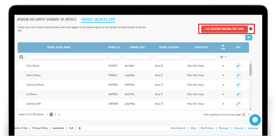Edit the SamSung SM device row

238,104
